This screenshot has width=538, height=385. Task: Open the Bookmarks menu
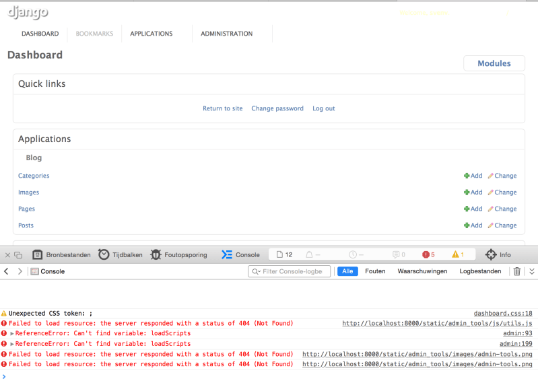[x=94, y=34]
